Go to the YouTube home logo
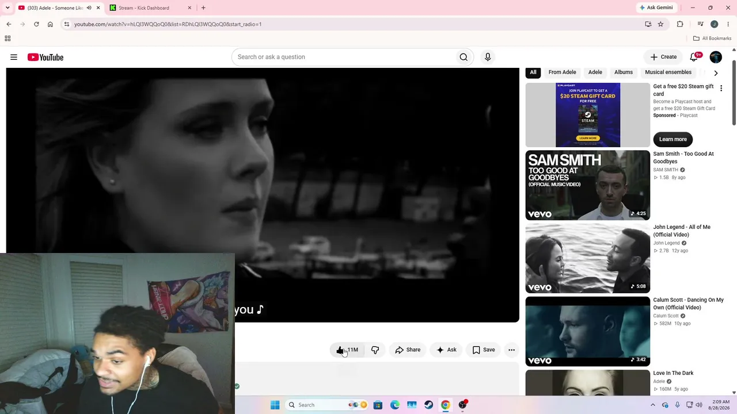Screen dimensions: 737x414 [45, 57]
